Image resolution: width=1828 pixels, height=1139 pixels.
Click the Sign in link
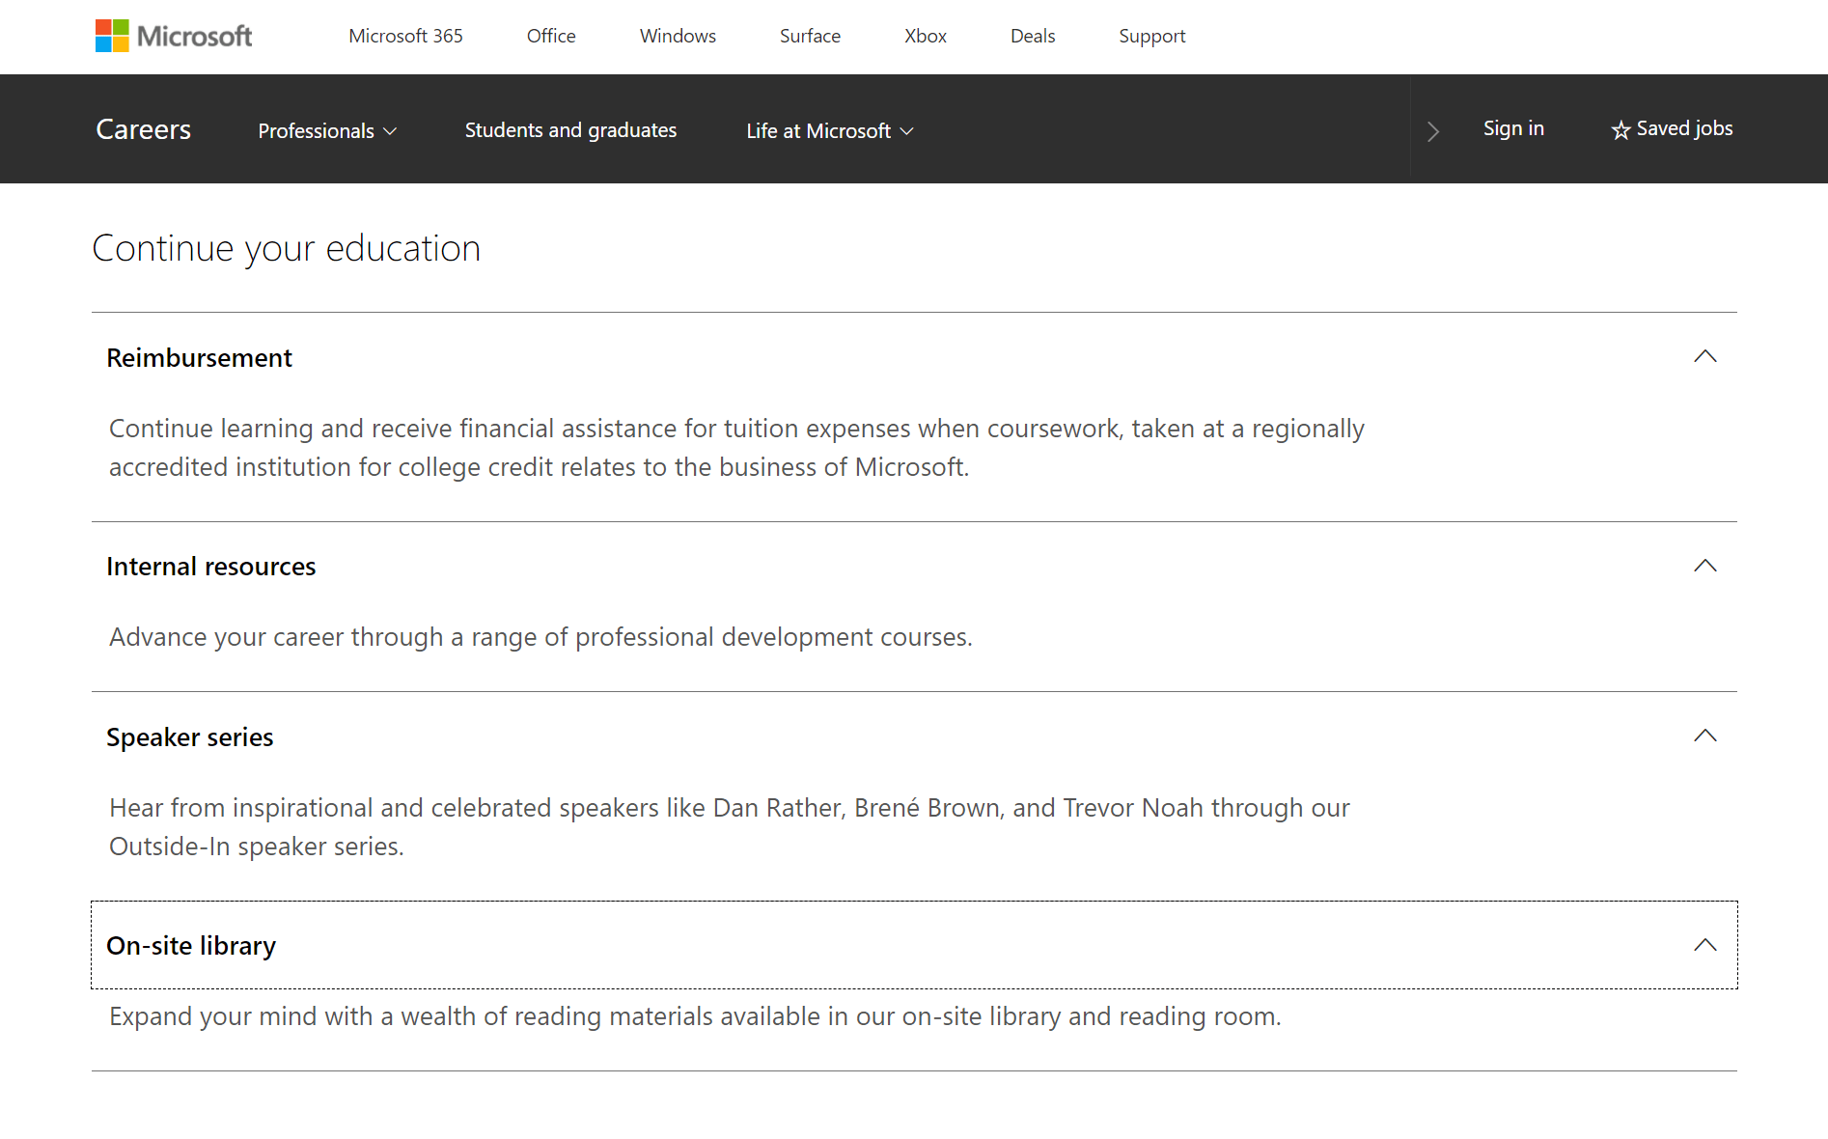[x=1513, y=128]
